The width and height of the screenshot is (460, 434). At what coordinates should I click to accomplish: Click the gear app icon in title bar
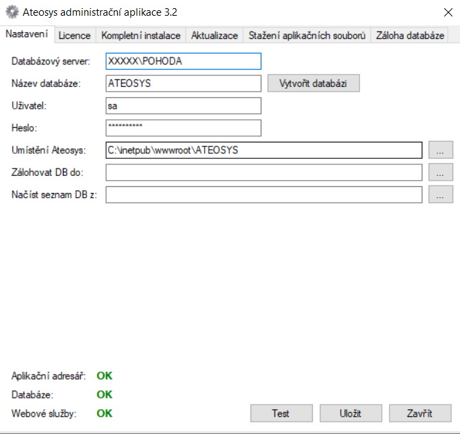click(x=12, y=12)
